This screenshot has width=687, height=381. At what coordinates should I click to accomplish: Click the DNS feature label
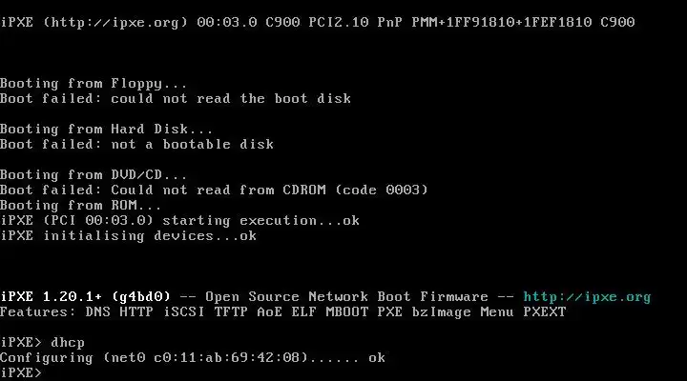97,312
